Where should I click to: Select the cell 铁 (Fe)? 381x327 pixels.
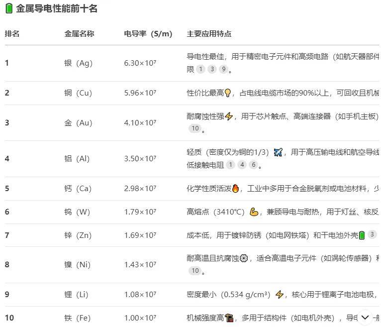(77, 318)
